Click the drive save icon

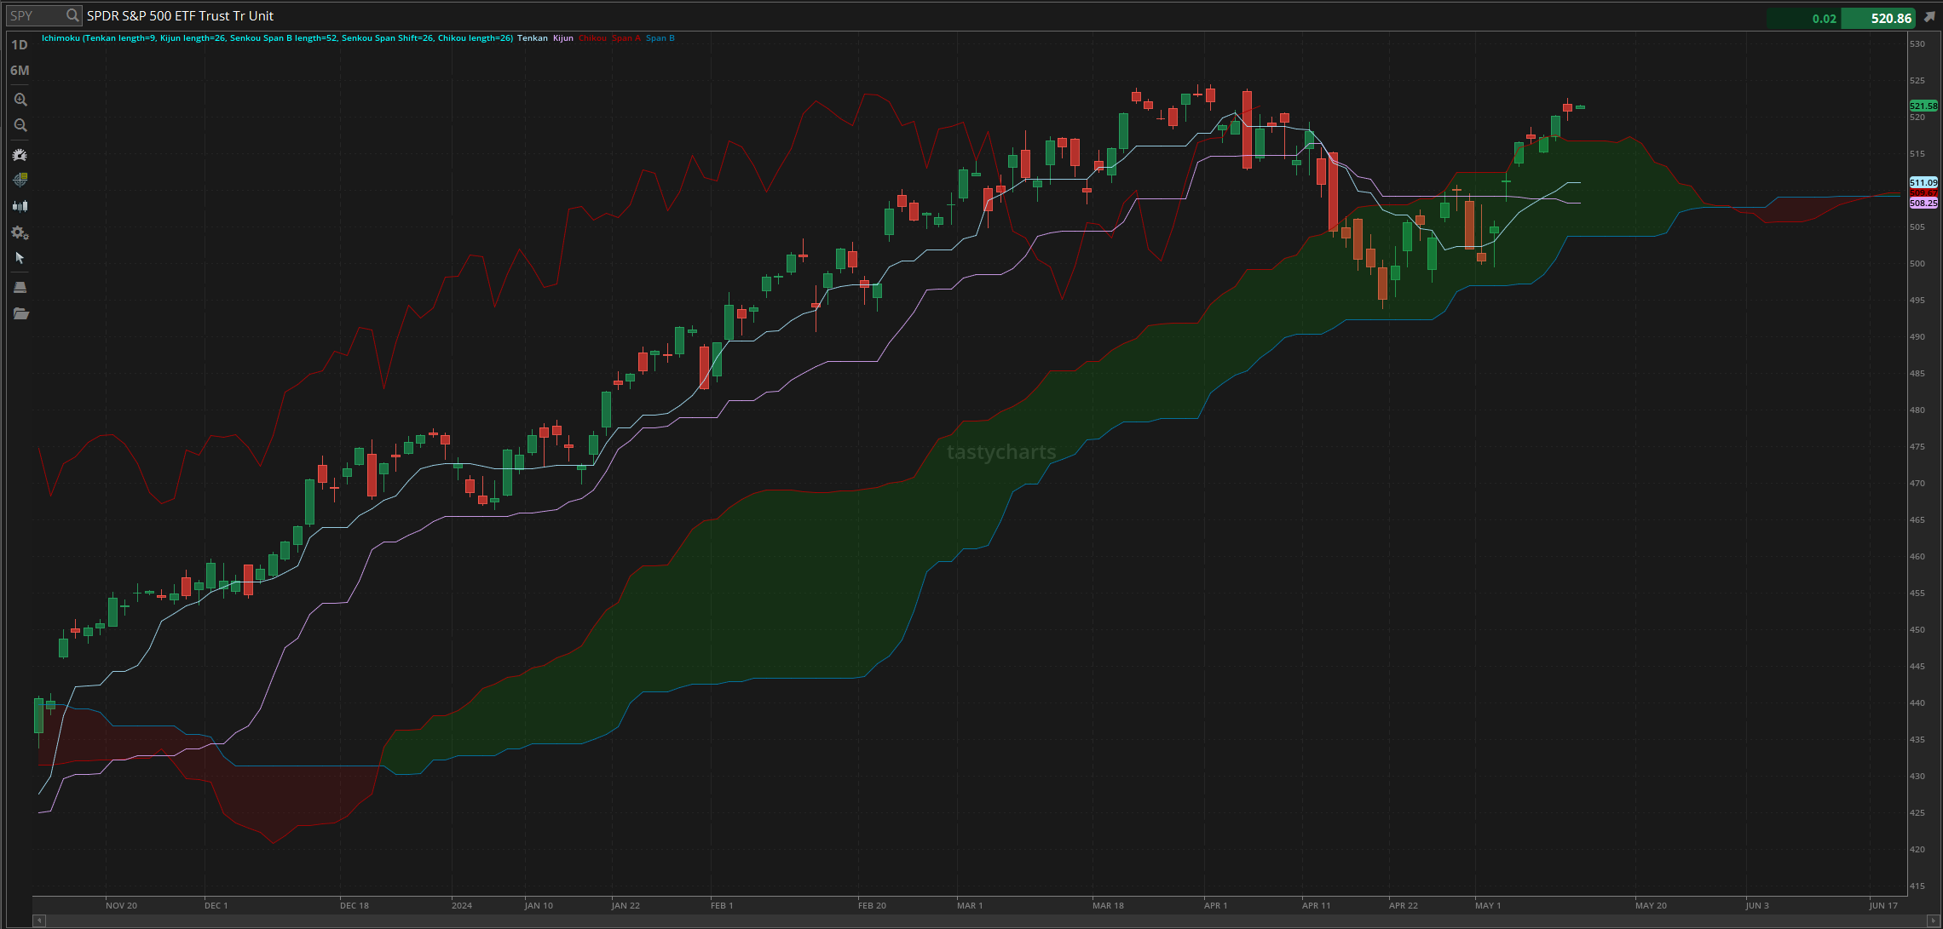(x=20, y=287)
